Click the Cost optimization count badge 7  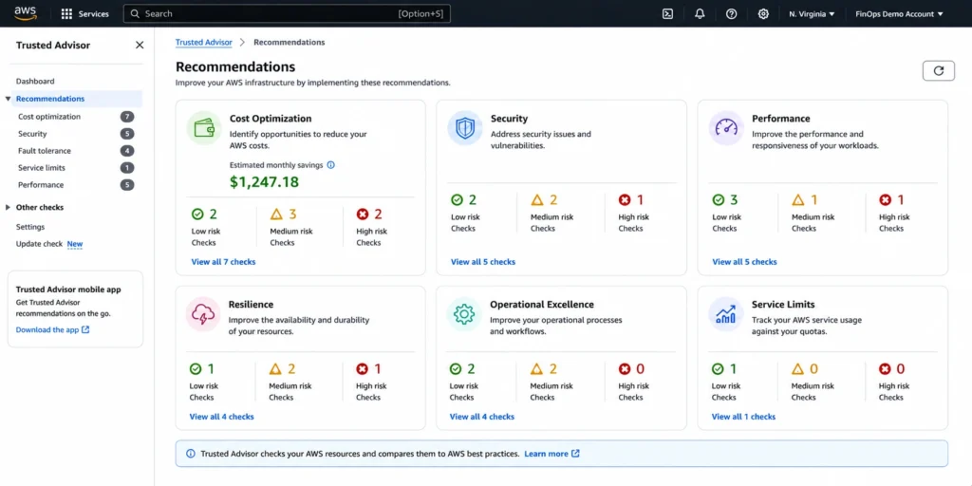pyautogui.click(x=127, y=117)
